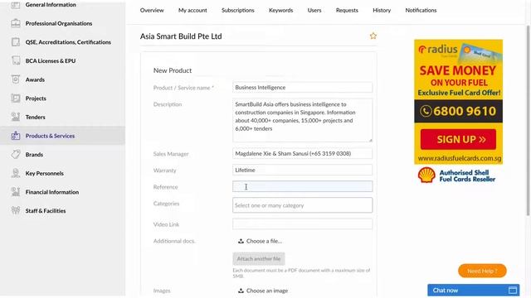Go to the Users tab

[314, 10]
